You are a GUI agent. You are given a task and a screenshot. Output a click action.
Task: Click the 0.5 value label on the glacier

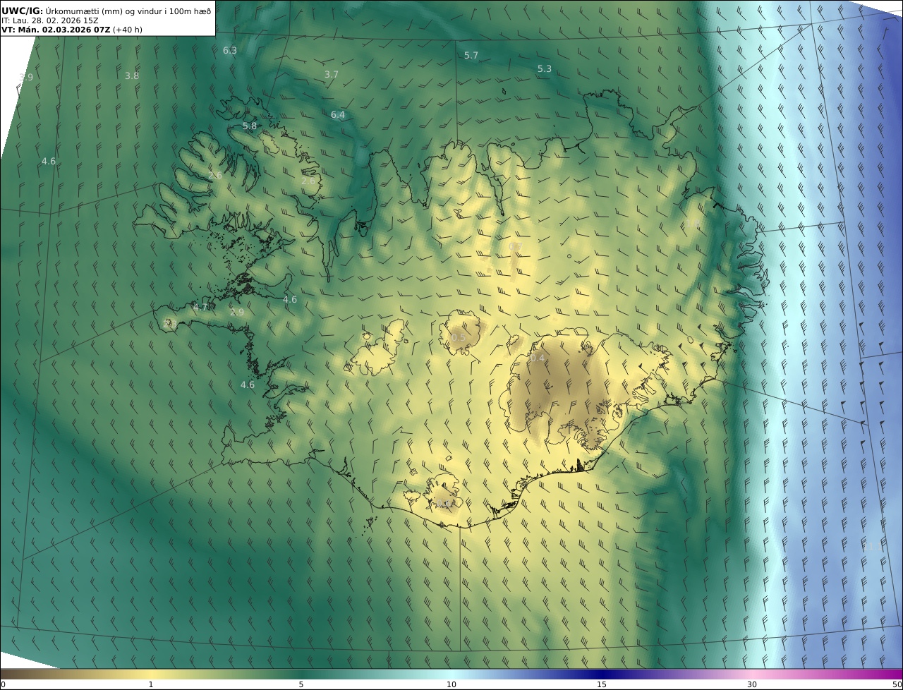pos(459,338)
